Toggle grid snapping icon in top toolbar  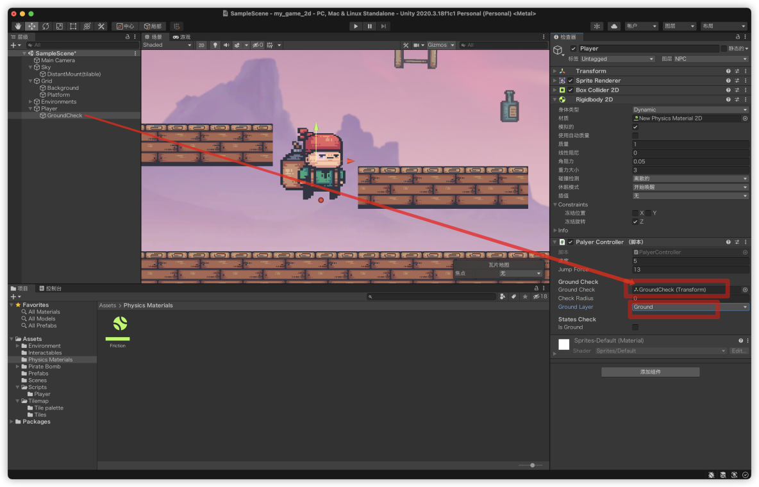pos(177,26)
